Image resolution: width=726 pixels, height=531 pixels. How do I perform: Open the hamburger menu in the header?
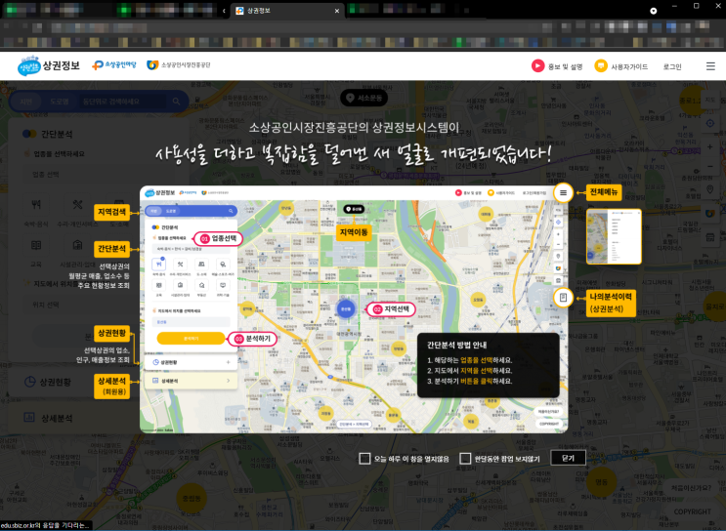710,66
